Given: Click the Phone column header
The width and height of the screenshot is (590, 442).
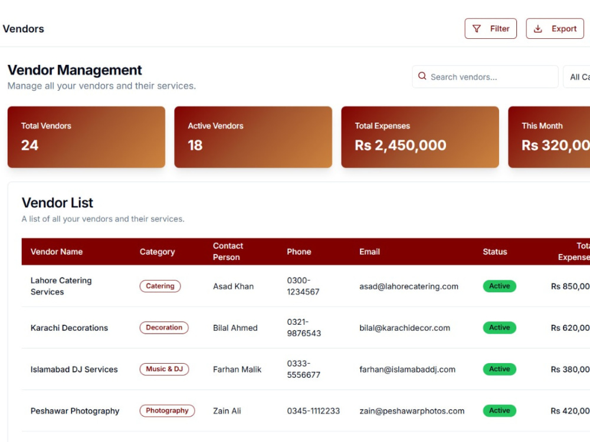Looking at the screenshot, I should pos(299,252).
